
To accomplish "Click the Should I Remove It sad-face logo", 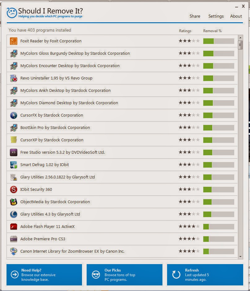I will pyautogui.click(x=12, y=13).
